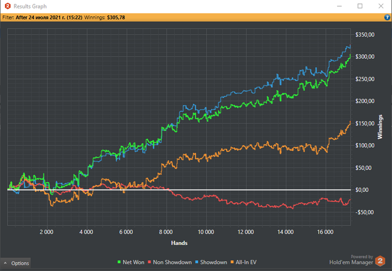Image resolution: width=392 pixels, height=271 pixels.
Task: Click the 12 000 hands axis label
Action: 245,232
